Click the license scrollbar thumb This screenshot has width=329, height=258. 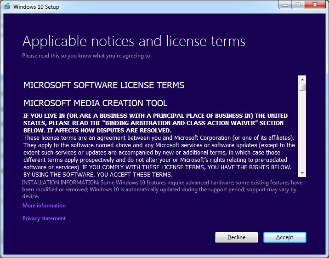(x=302, y=87)
